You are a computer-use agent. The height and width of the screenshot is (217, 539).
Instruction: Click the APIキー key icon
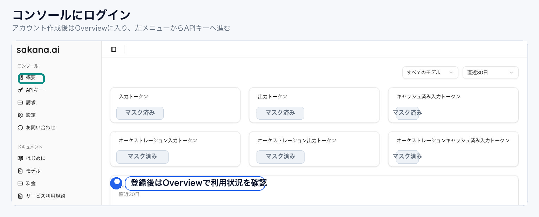pos(20,90)
